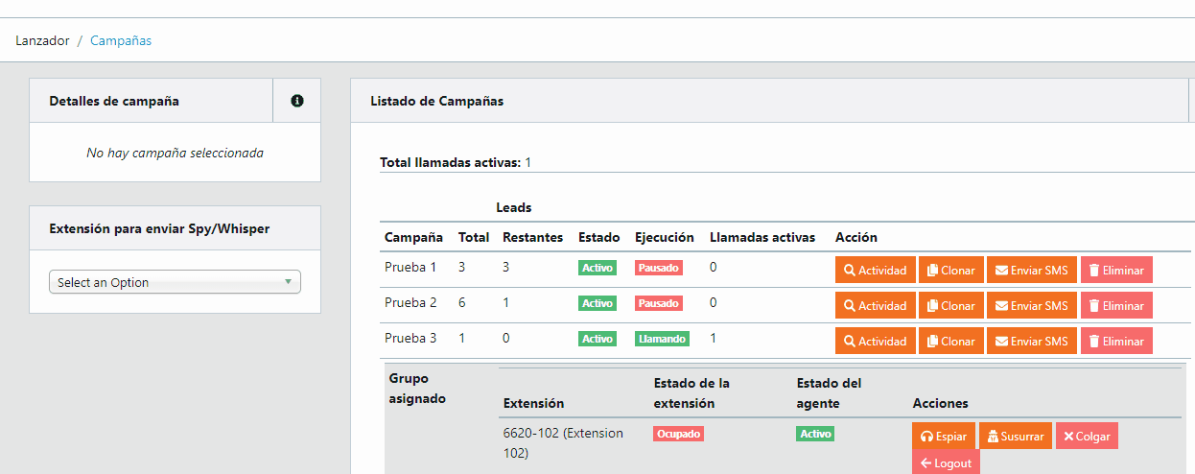1195x474 pixels.
Task: Delete the Prueba 3 campaign
Action: pos(1116,341)
